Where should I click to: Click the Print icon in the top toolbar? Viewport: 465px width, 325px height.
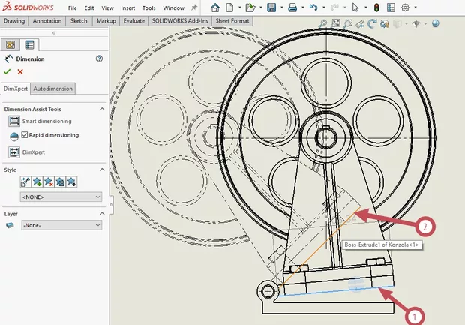[x=292, y=8]
